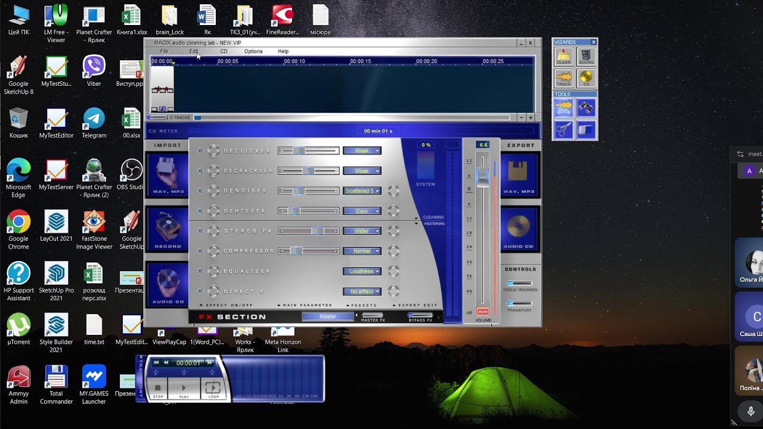The width and height of the screenshot is (763, 429).
Task: Open the Help menu
Action: coord(283,51)
